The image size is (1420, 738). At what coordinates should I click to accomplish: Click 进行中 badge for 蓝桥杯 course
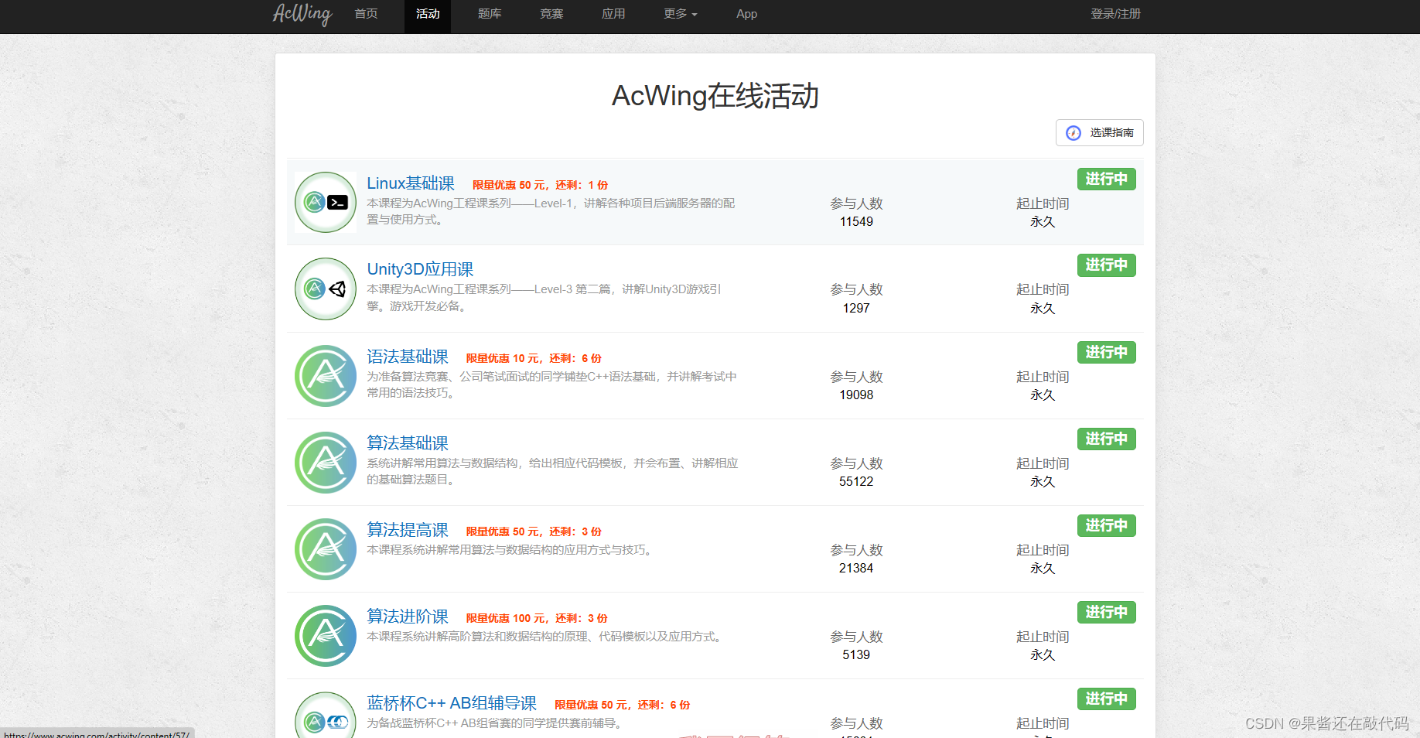[1106, 699]
